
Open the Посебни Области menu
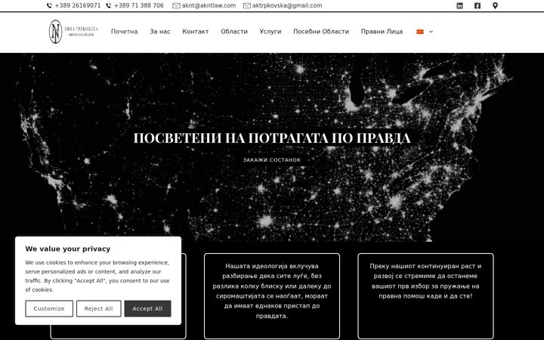pyautogui.click(x=321, y=32)
